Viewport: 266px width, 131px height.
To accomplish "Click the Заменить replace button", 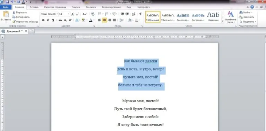I will click(247, 17).
